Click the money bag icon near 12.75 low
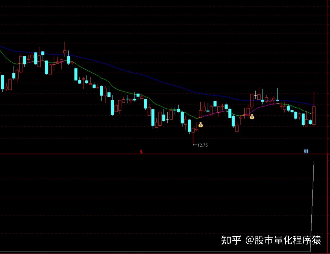The image size is (330, 254). tap(201, 124)
